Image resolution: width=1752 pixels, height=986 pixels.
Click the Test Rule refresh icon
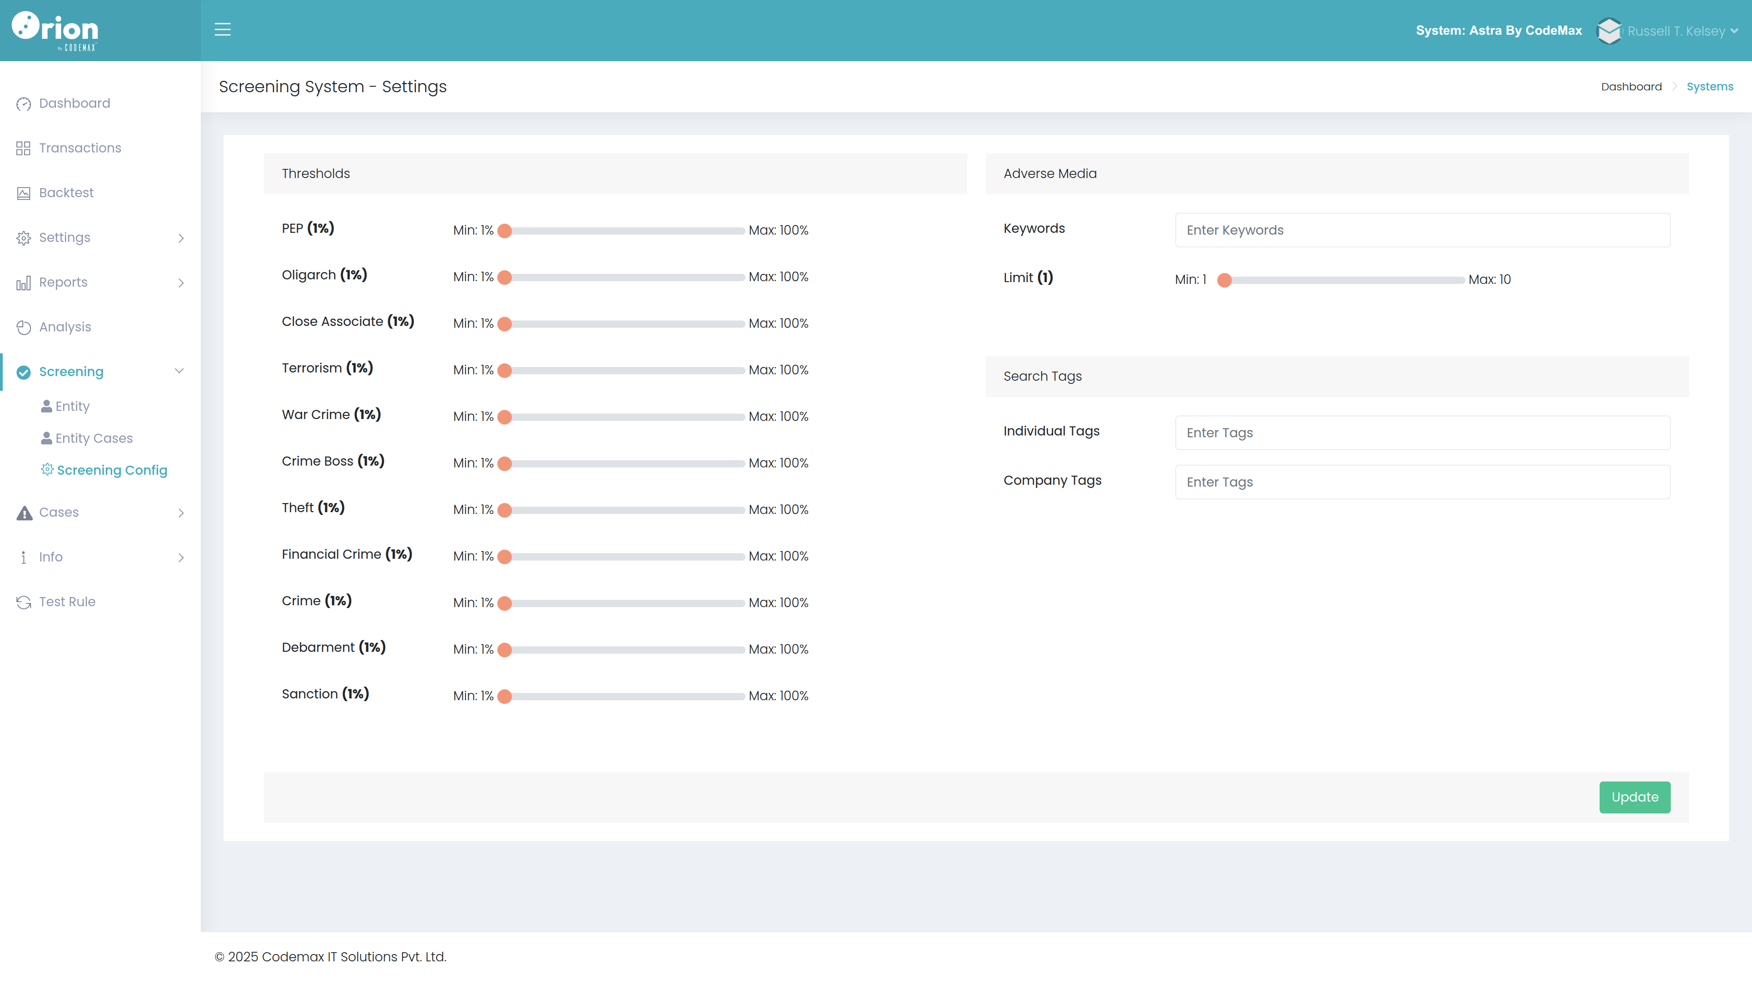(24, 602)
